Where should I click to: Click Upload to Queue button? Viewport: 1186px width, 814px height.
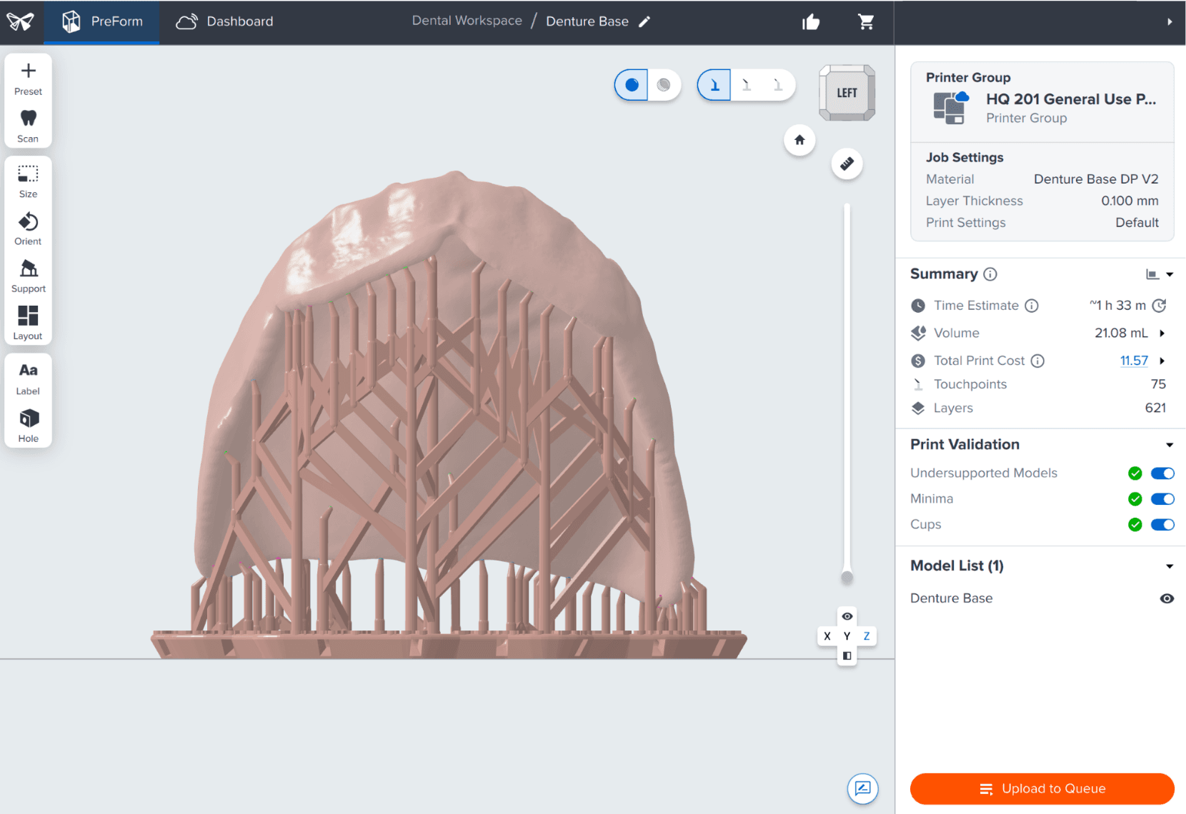[1042, 788]
